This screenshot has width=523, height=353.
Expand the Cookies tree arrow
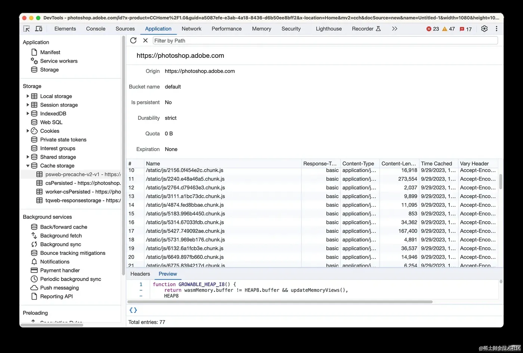pos(28,131)
